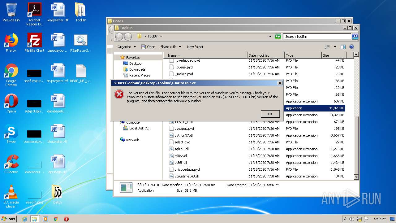Screen dimensions: 396x223
Task: Click the search magnifier icon in ToolBin
Action: coord(355,37)
